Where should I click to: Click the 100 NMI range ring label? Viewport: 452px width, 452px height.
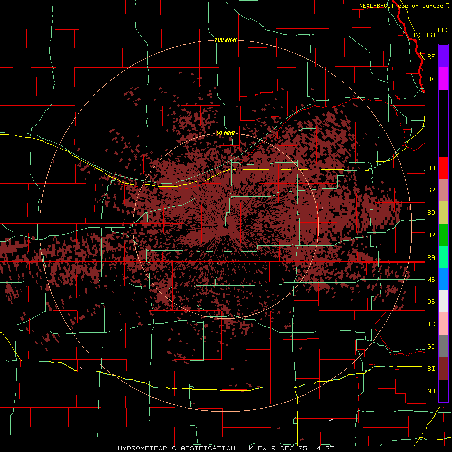[x=225, y=40]
